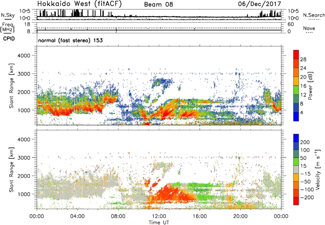Click the '-100' velocity colorbar label
The image size is (325, 225).
click(x=307, y=190)
